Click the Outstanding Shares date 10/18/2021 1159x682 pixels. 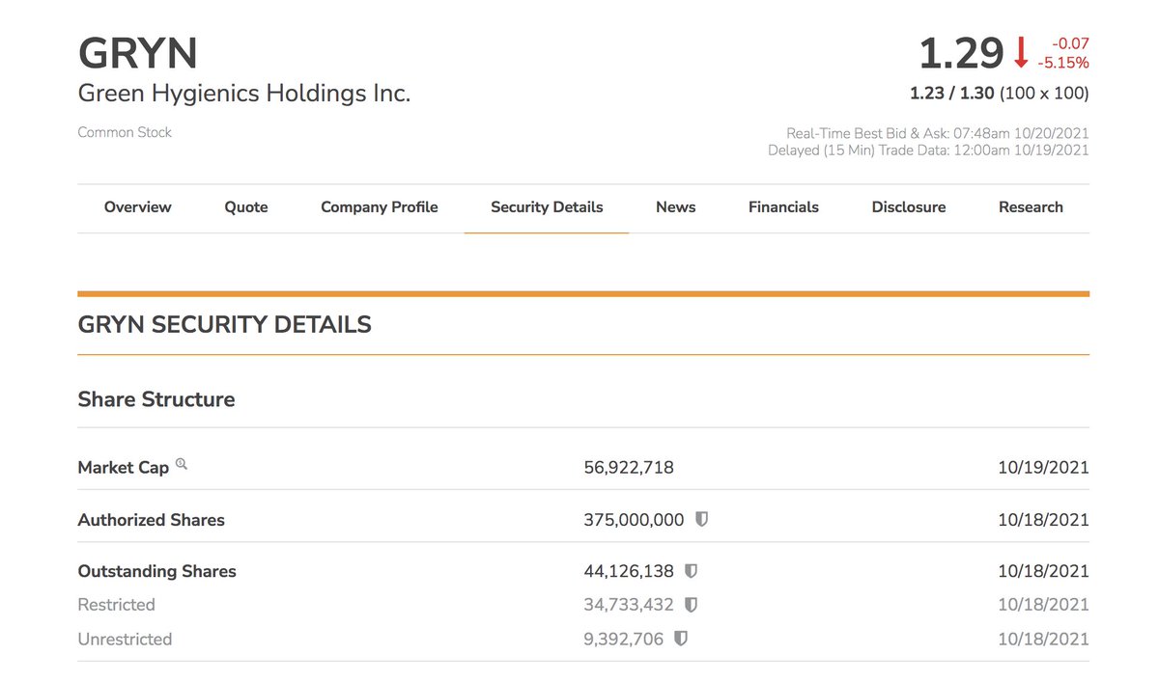click(x=1043, y=572)
